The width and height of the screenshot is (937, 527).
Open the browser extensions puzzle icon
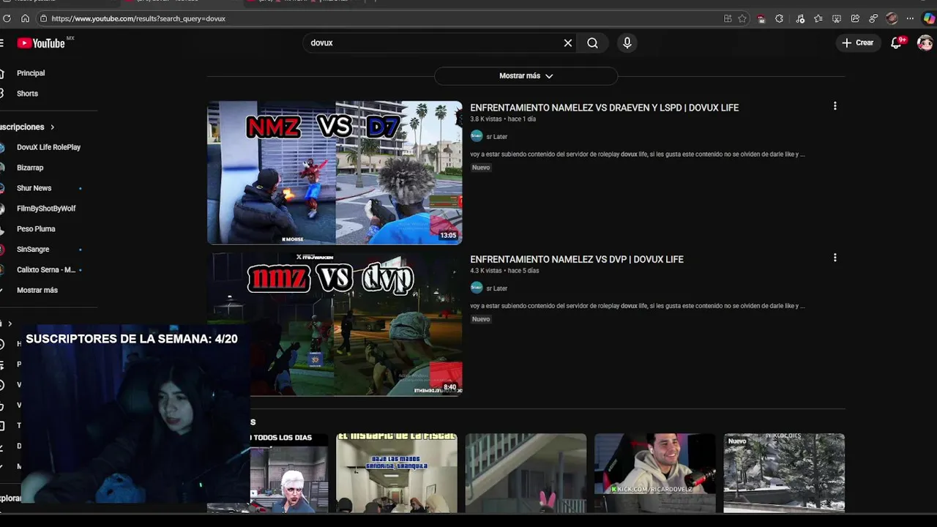(780, 18)
